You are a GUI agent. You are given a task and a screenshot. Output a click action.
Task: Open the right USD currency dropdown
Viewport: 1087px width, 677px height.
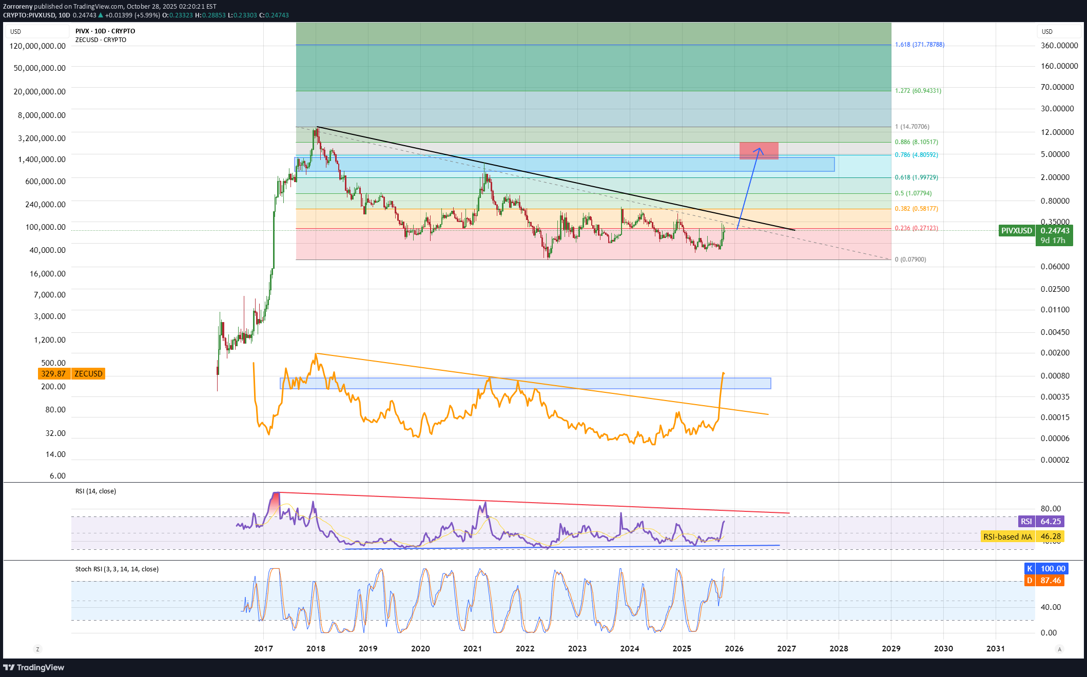point(1059,32)
